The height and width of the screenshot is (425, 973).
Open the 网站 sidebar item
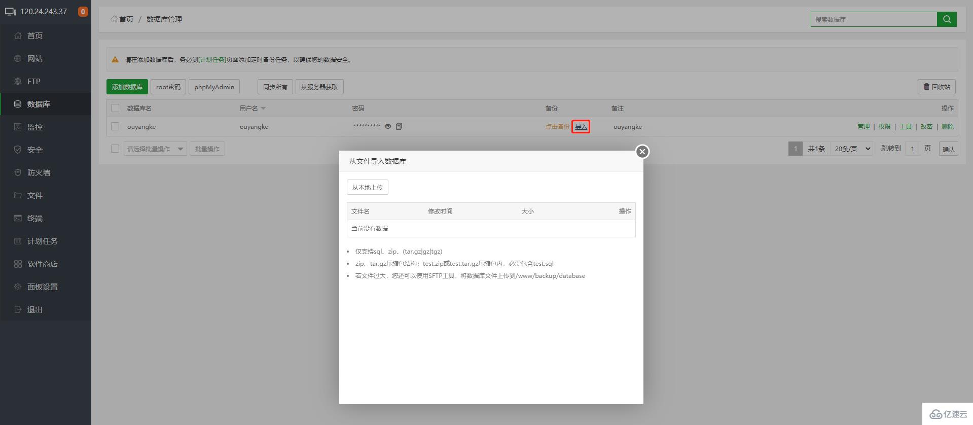coord(45,58)
